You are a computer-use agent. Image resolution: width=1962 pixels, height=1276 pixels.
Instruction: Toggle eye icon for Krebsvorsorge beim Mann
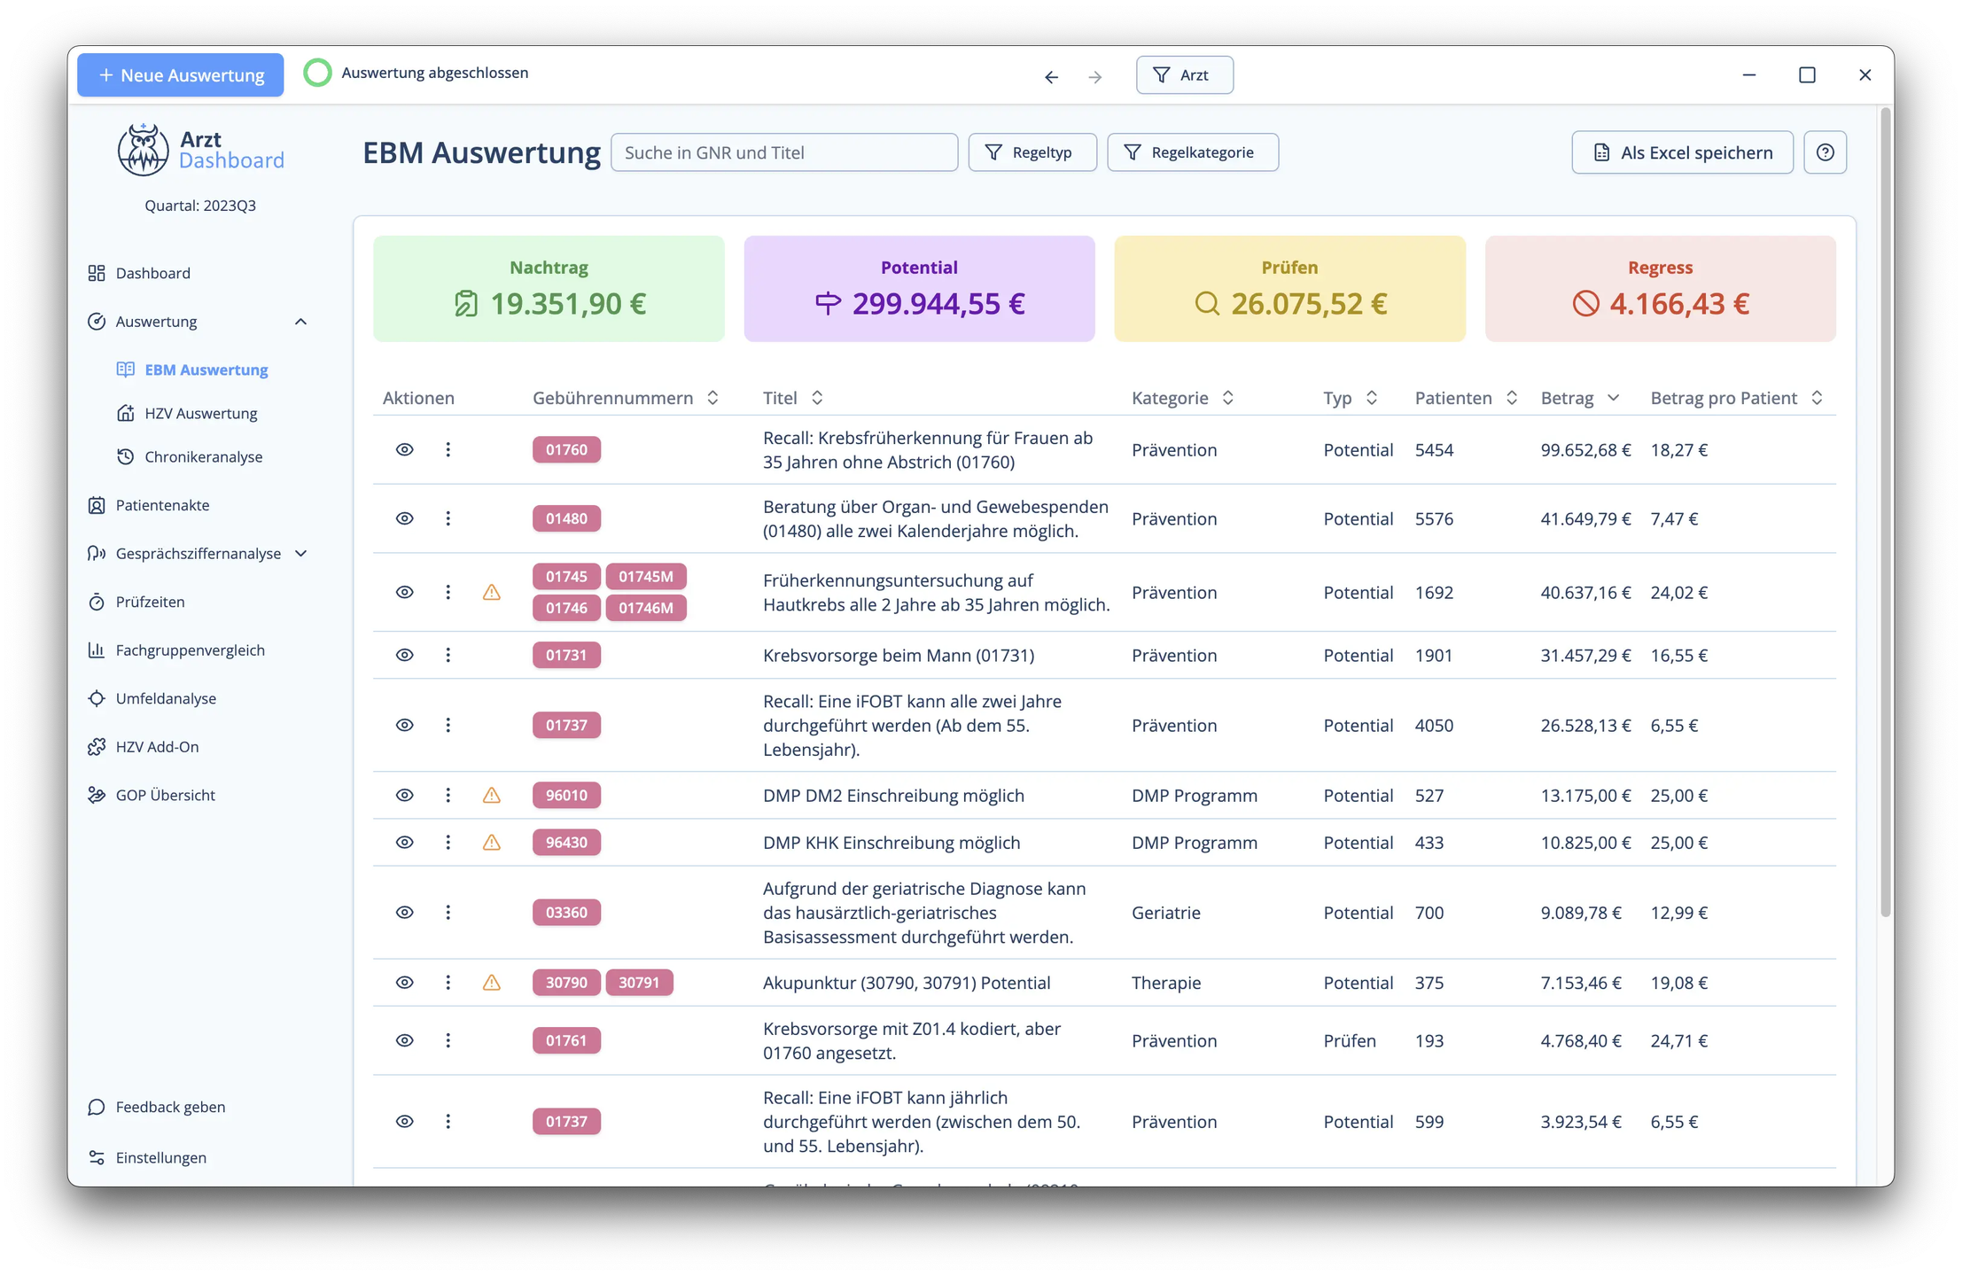404,655
